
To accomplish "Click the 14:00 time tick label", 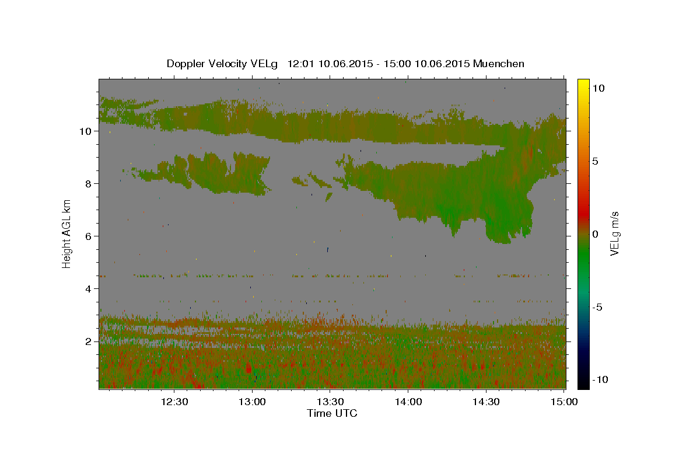I will click(x=408, y=402).
